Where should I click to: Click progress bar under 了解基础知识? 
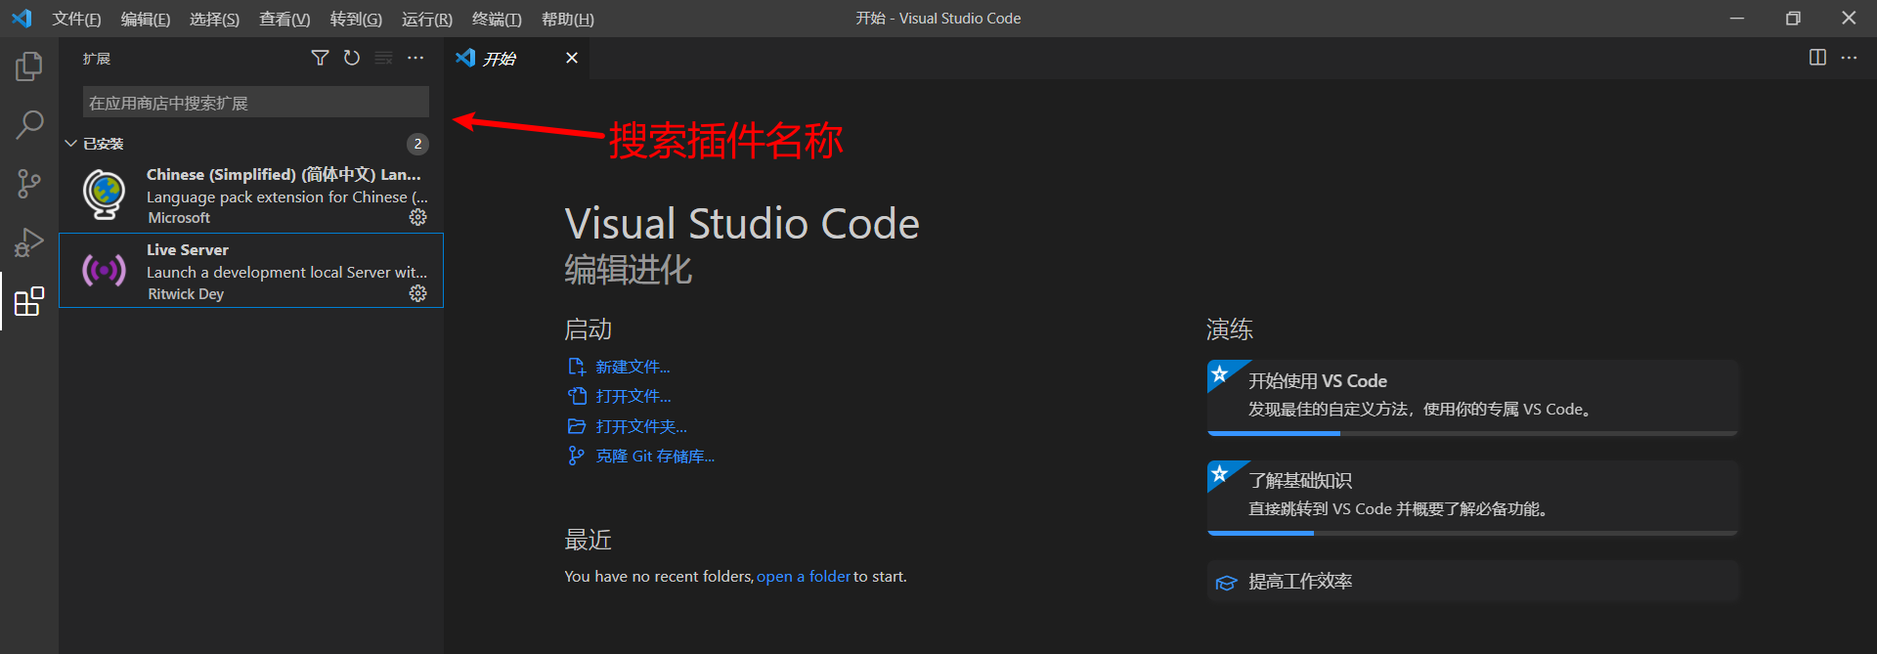tap(1472, 533)
